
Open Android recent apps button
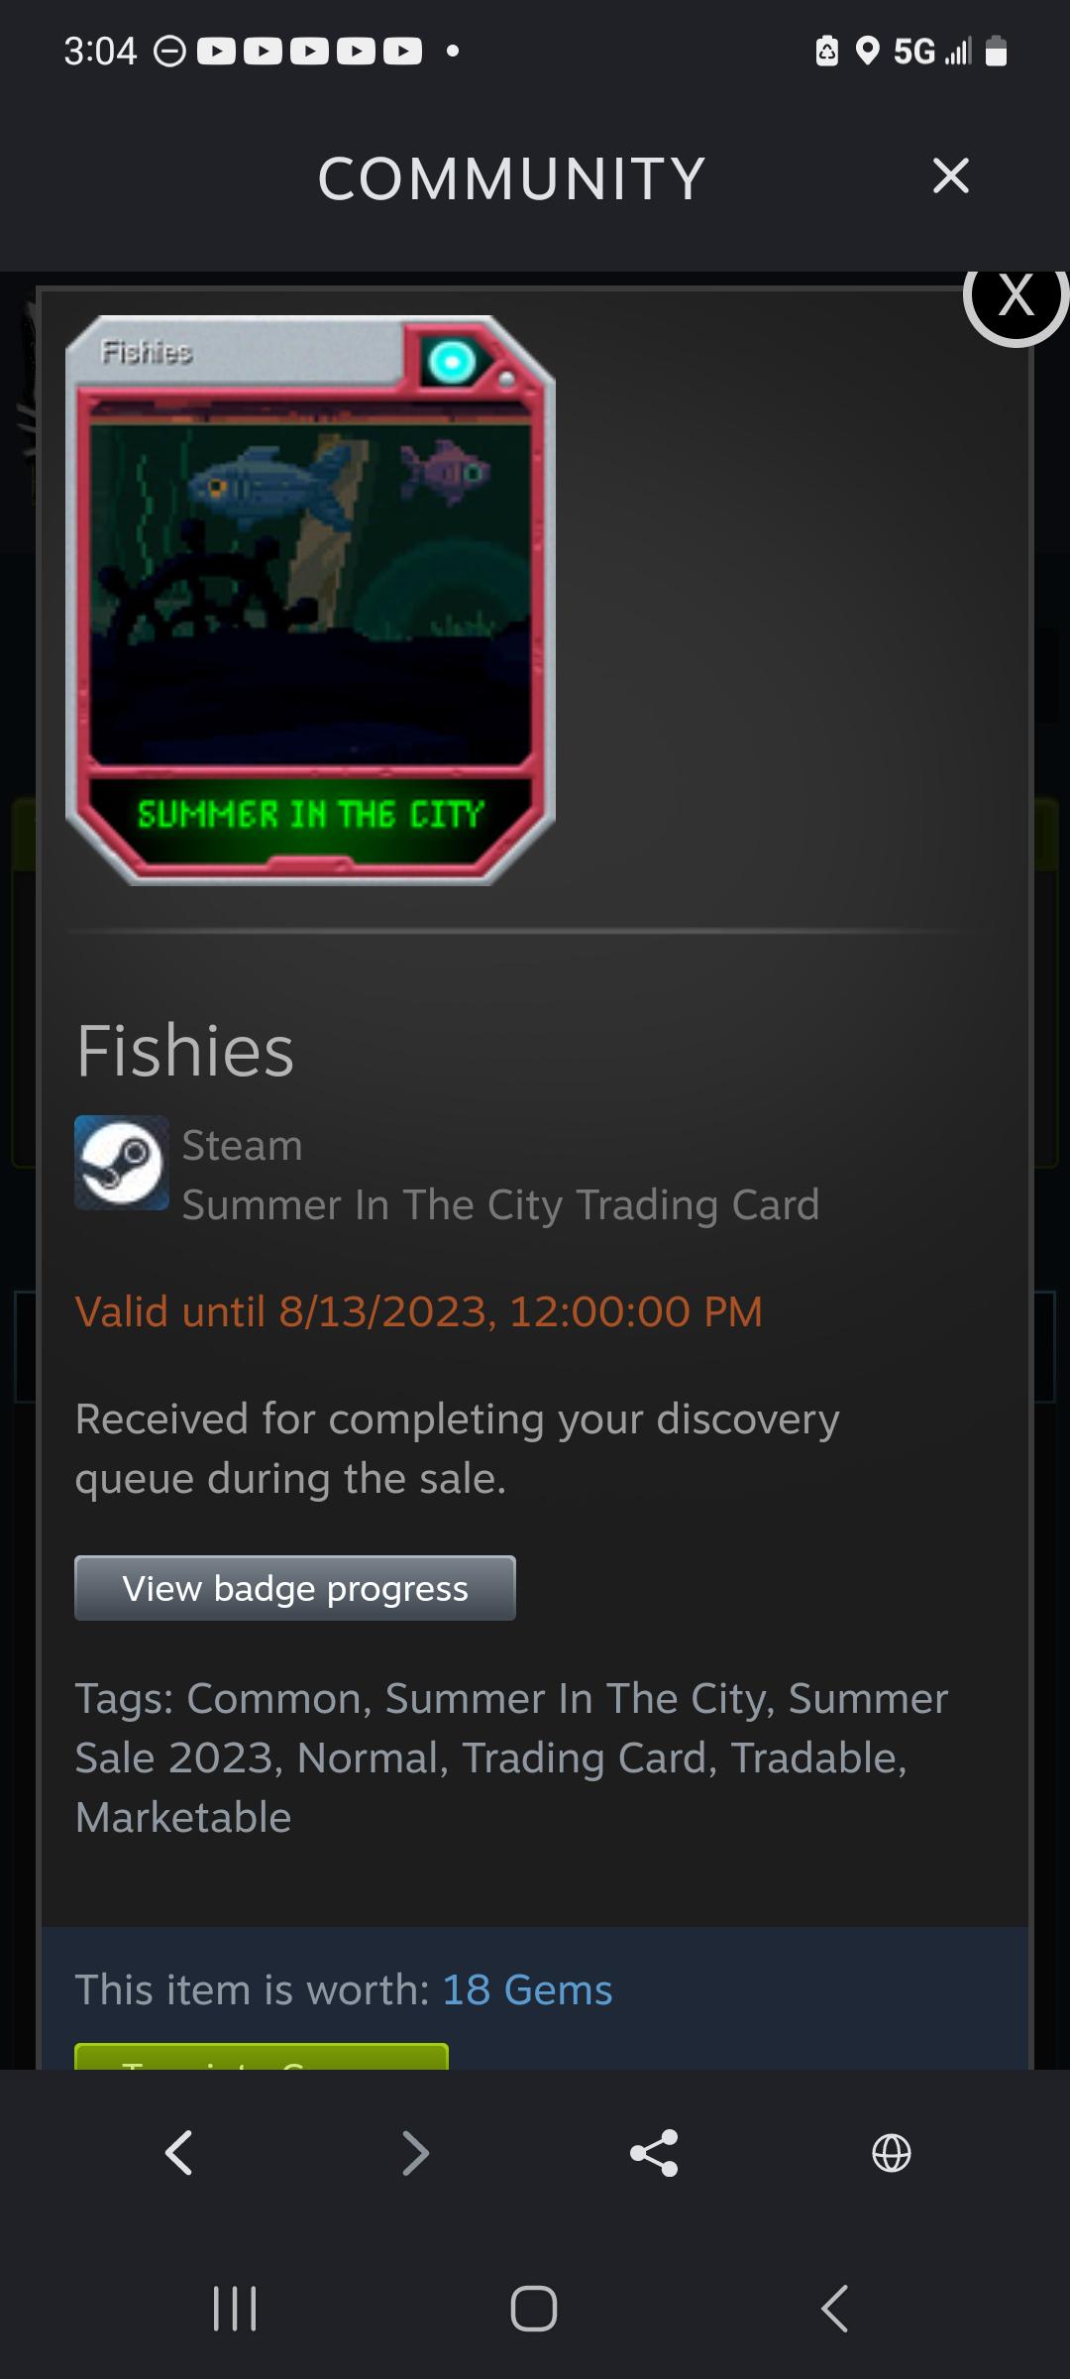click(x=236, y=2309)
